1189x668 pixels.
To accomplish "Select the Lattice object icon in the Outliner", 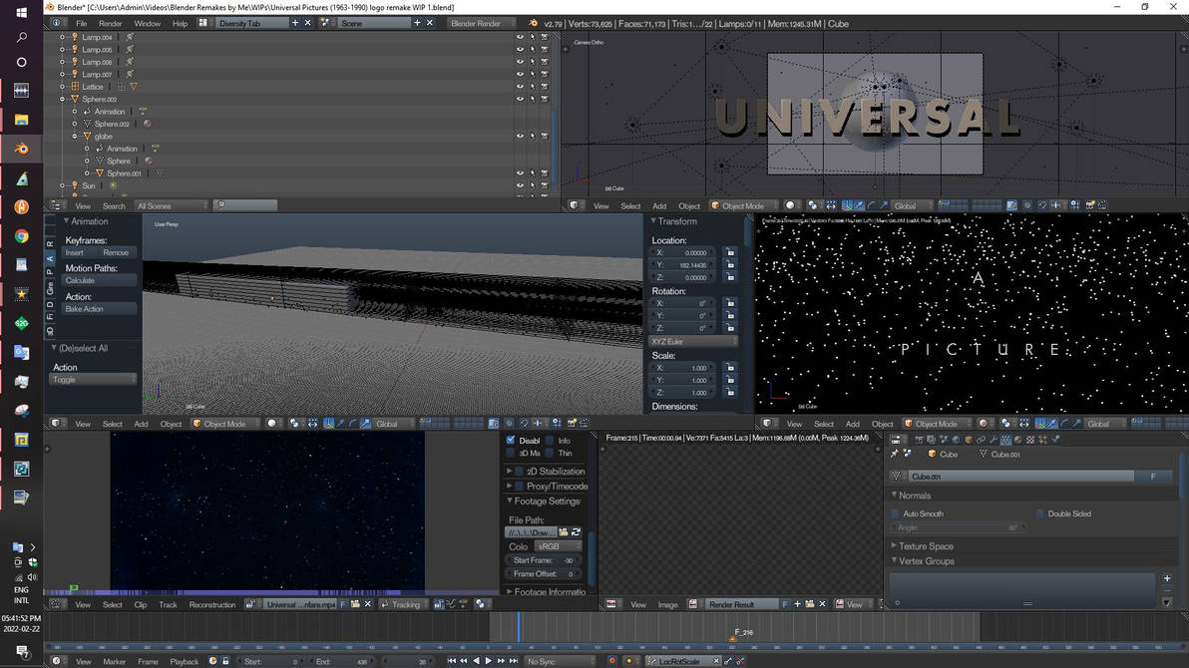I will click(78, 87).
